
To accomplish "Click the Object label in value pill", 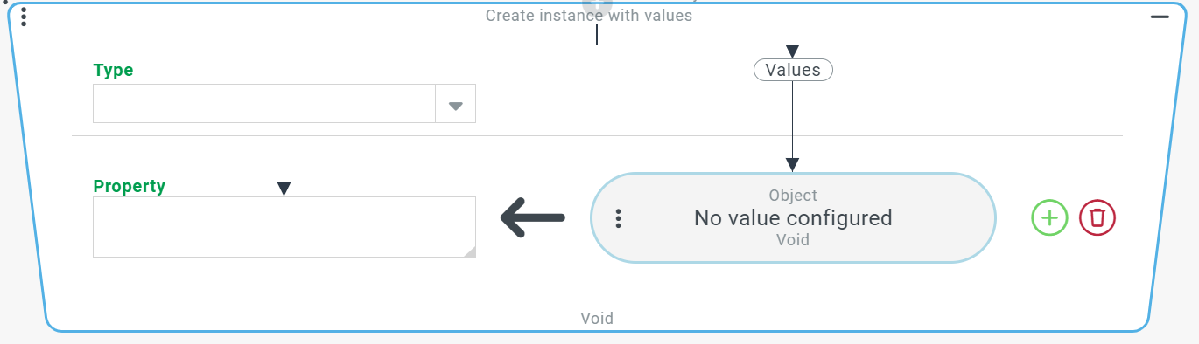I will point(793,196).
